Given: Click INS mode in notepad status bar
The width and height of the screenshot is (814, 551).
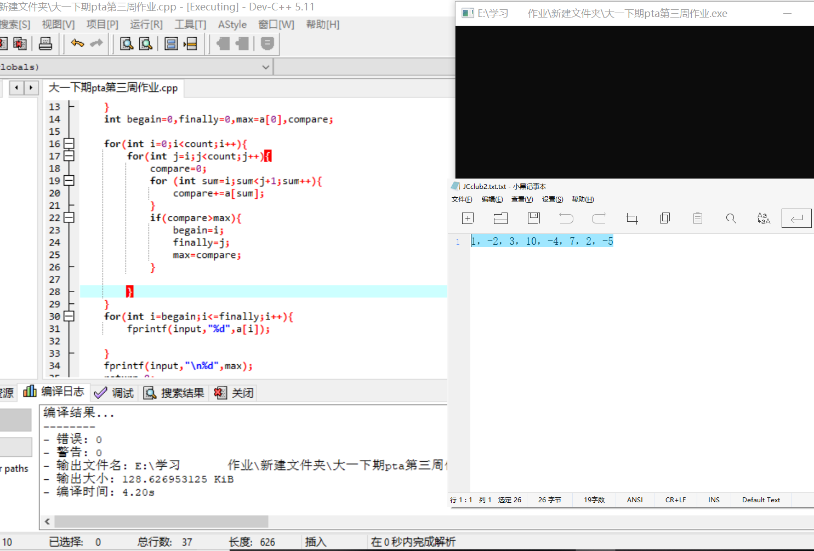Looking at the screenshot, I should tap(714, 500).
